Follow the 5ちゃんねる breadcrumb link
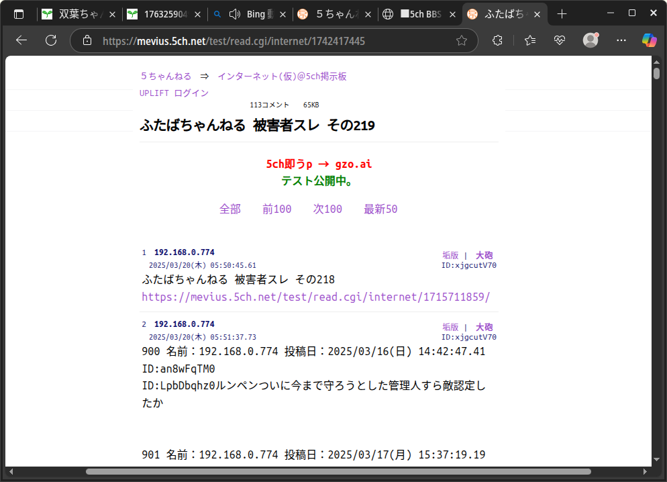The width and height of the screenshot is (667, 482). (166, 77)
